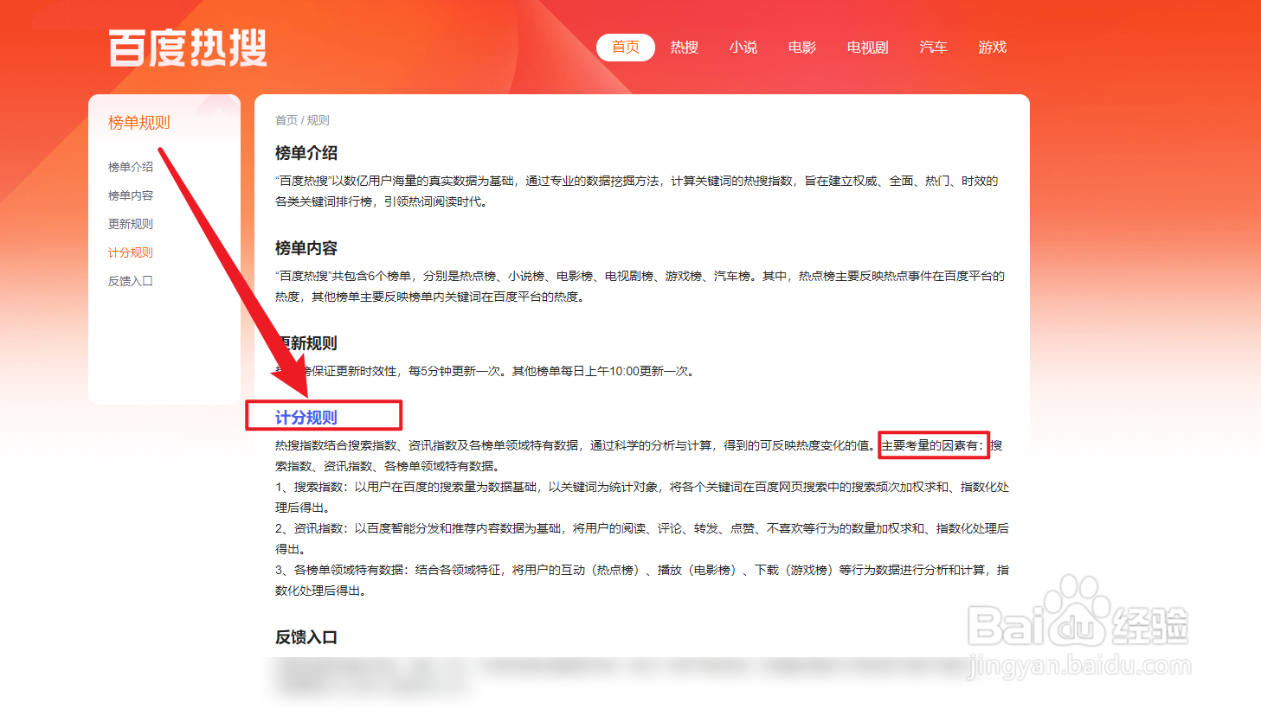Viewport: 1261px width, 709px height.
Task: Click the 规则 breadcrumb item
Action: (318, 120)
